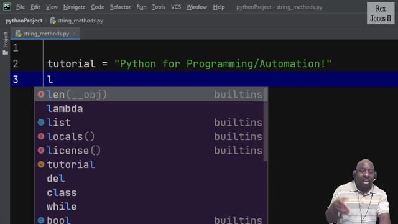This screenshot has height=224, width=398.
Task: Open the View menu
Action: [52, 7]
